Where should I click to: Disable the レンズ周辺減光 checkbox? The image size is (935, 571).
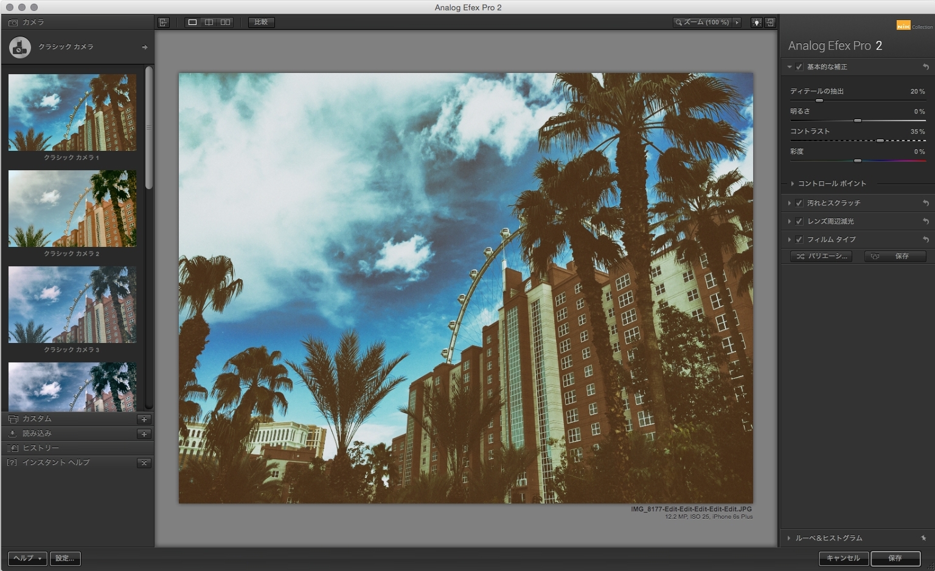tap(799, 221)
